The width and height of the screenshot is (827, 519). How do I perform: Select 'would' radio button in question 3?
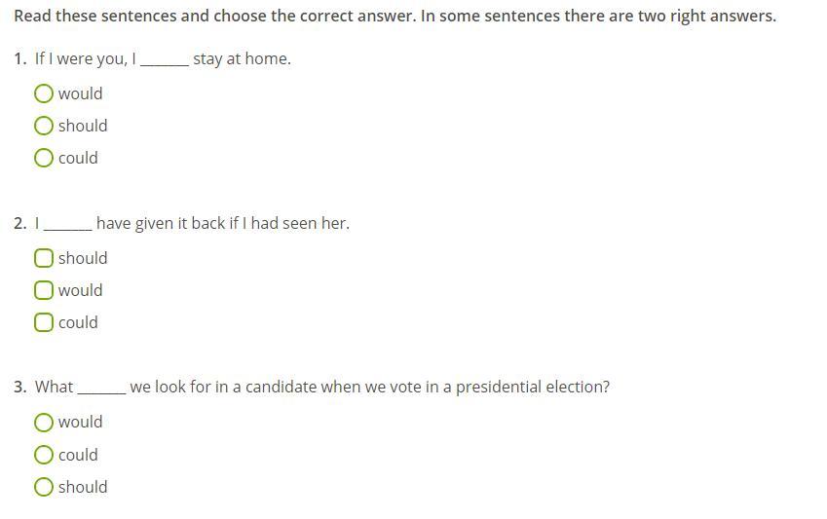point(44,422)
